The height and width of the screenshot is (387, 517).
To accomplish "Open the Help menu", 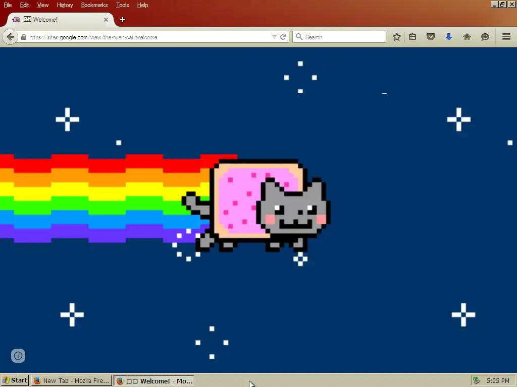I will coord(142,5).
